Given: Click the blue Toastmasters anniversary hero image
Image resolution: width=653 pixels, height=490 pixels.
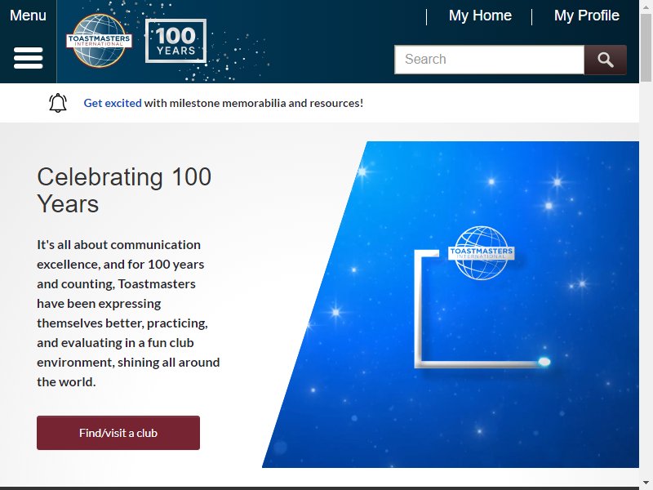Looking at the screenshot, I should click(451, 304).
